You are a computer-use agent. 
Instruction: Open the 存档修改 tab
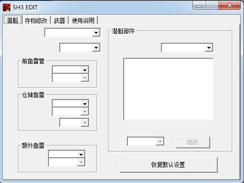(x=36, y=21)
